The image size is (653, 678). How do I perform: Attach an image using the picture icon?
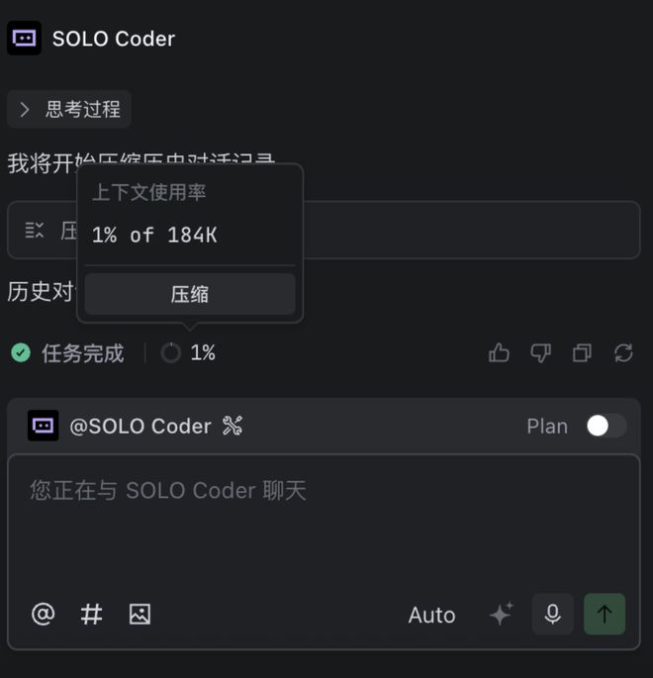[x=140, y=614]
